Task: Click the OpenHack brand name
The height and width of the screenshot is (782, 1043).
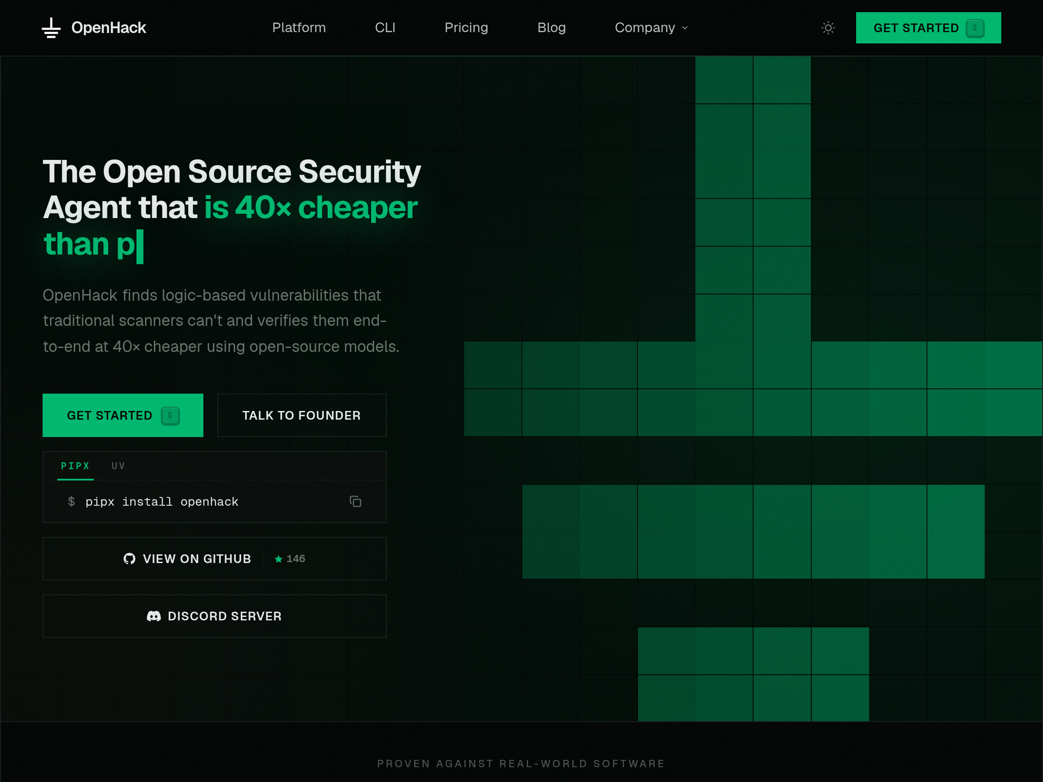Action: tap(109, 28)
